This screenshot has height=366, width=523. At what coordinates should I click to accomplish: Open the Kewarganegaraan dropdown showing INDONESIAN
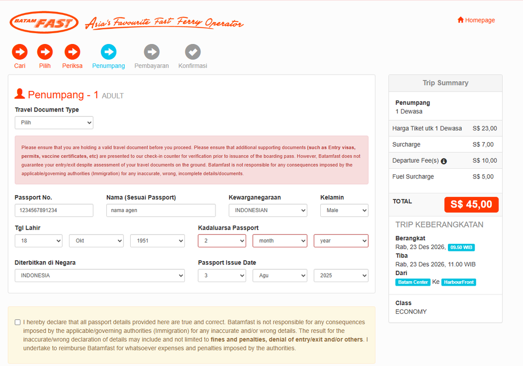pos(268,211)
